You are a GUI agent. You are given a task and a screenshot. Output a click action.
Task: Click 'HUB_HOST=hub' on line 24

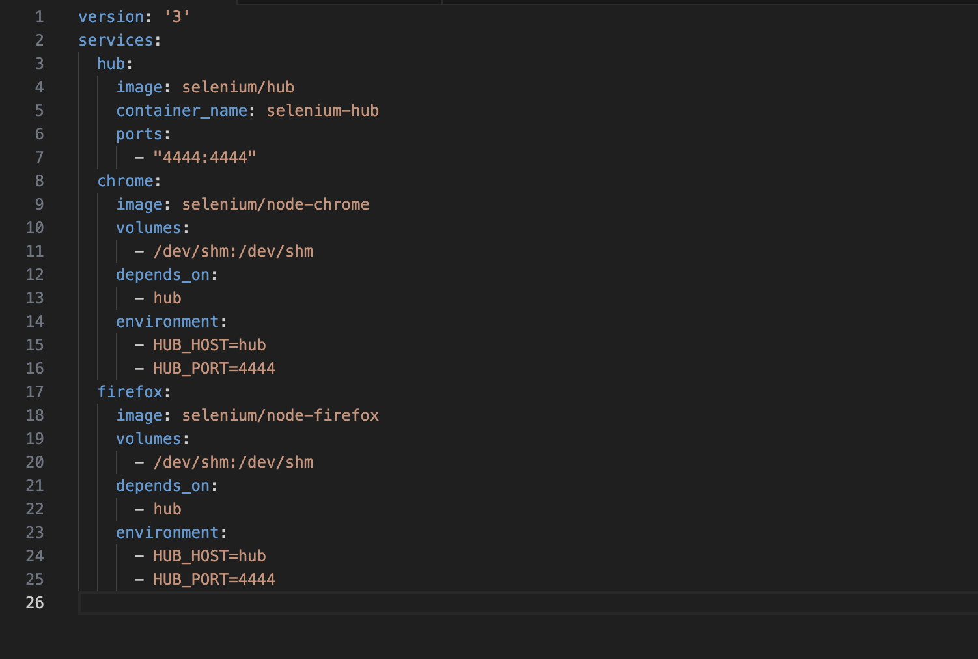[210, 556]
